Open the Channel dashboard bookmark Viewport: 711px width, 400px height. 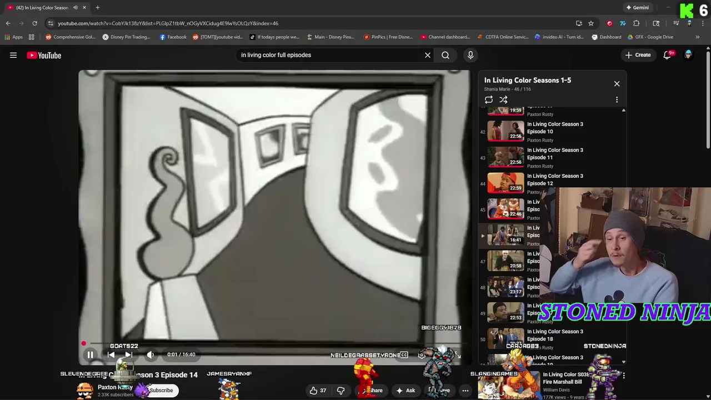pyautogui.click(x=445, y=37)
